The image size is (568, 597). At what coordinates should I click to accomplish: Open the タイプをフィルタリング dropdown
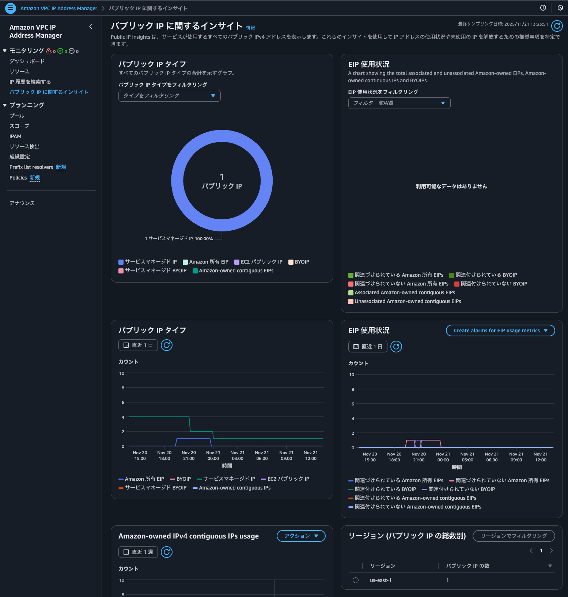pyautogui.click(x=170, y=96)
